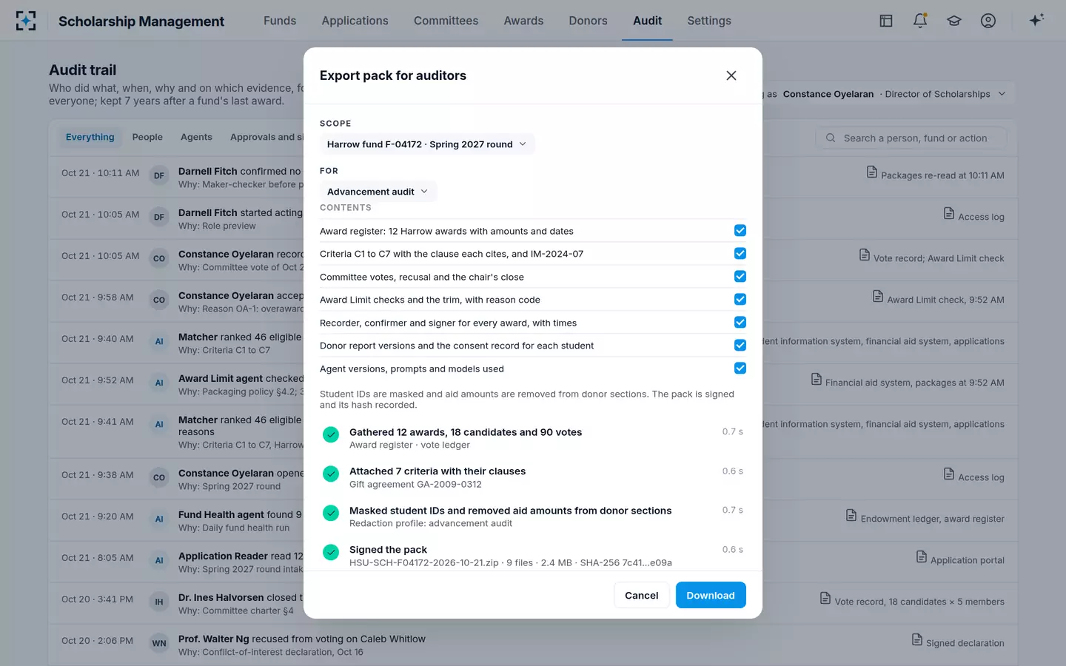Click the green check beside 'Signed the pack'

[x=331, y=552]
